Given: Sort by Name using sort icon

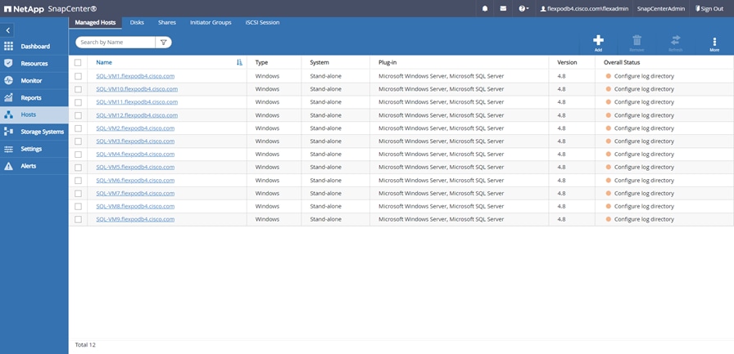Looking at the screenshot, I should pos(240,62).
